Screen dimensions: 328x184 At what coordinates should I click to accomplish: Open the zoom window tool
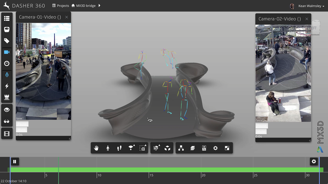pos(143,148)
